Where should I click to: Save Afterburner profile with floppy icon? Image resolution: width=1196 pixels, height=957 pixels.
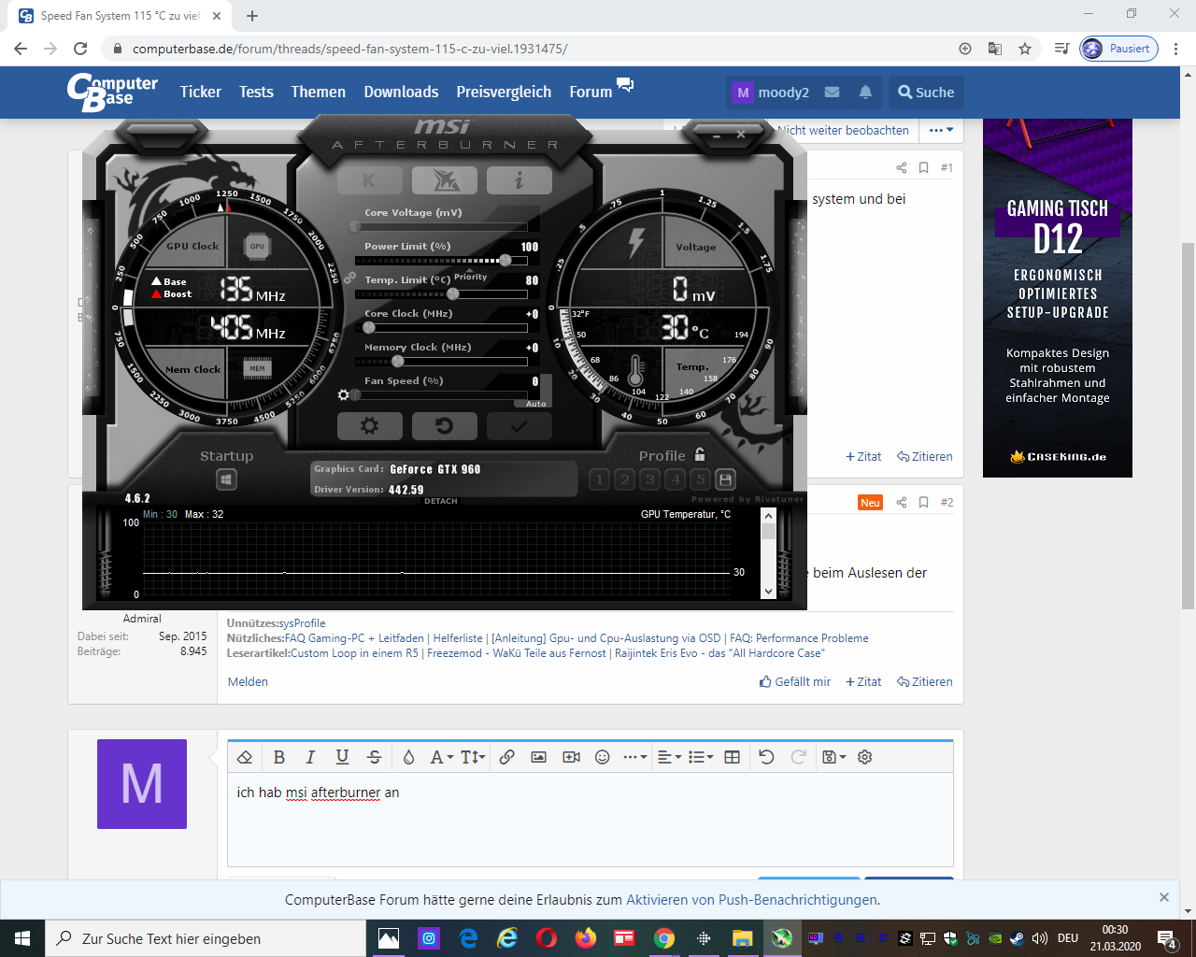[x=725, y=480]
